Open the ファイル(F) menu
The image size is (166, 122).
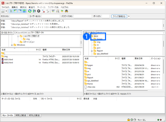point(5,7)
